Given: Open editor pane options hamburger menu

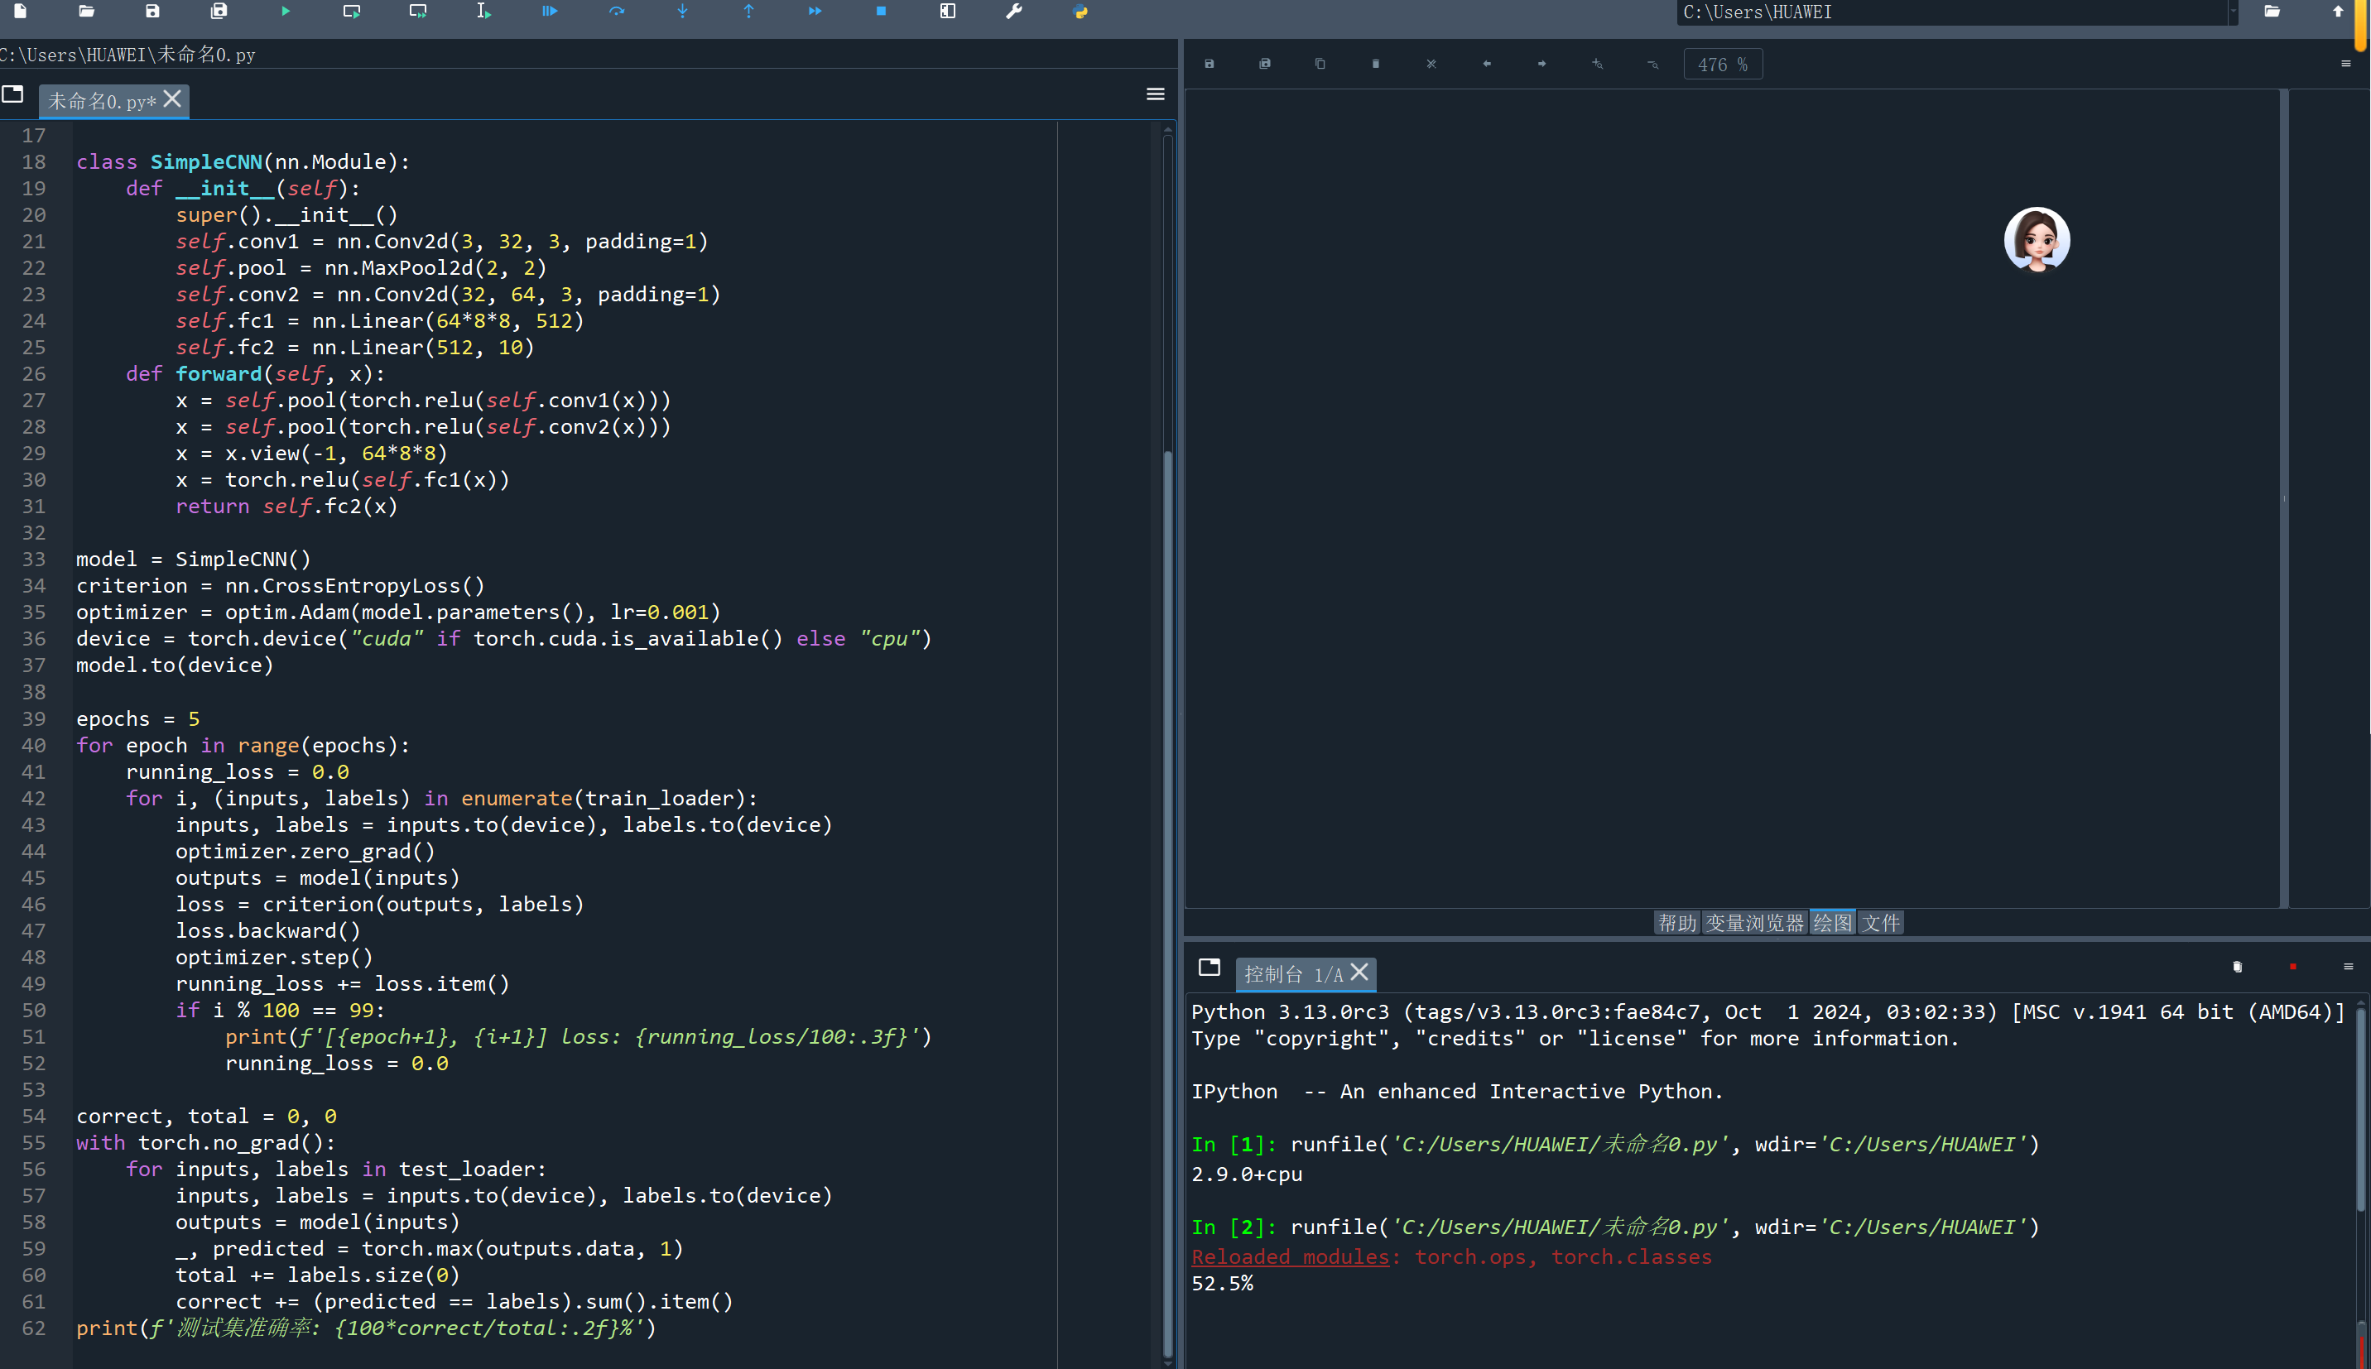Looking at the screenshot, I should pyautogui.click(x=1156, y=94).
